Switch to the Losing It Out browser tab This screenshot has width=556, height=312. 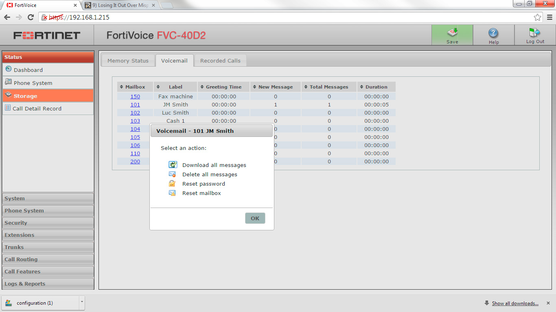(120, 5)
